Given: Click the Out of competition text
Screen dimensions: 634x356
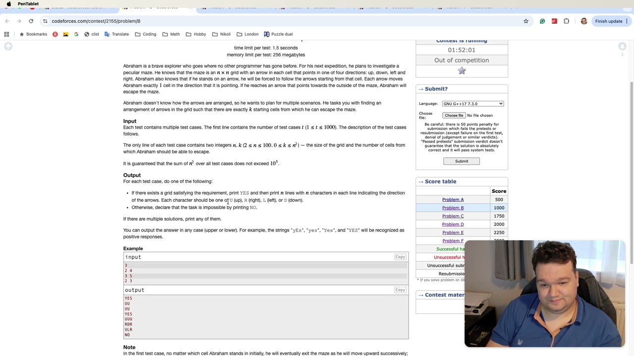Looking at the screenshot, I should 462,60.
